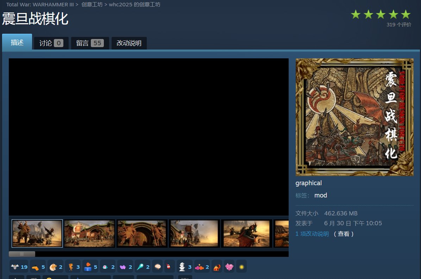Select the fourth thumbnail with war tower
Viewport: 421px width, 279px height.
coord(194,233)
